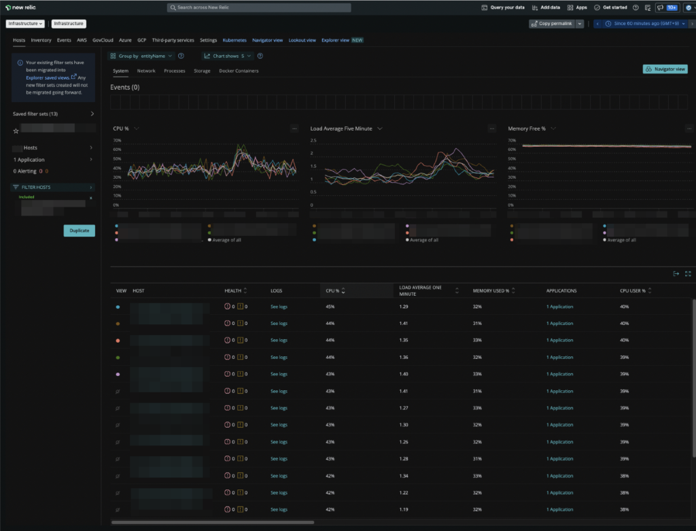Open the Apps launcher
The image size is (696, 531).
577,7
